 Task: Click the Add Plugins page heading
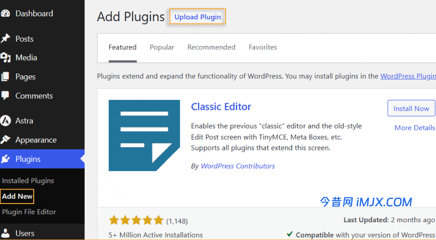131,17
